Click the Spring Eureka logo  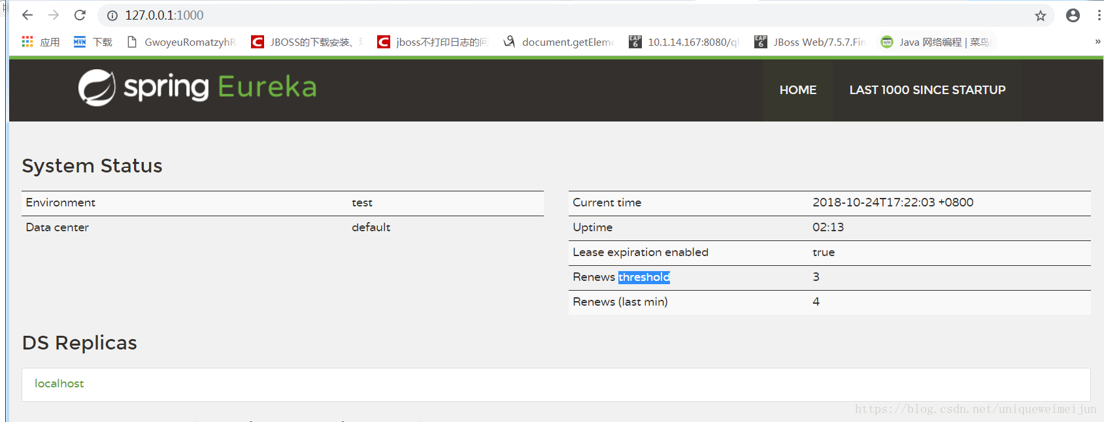point(197,88)
